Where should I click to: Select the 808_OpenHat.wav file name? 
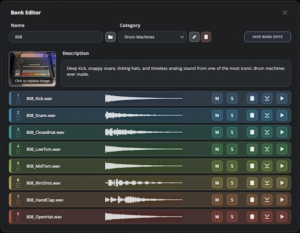tap(44, 217)
